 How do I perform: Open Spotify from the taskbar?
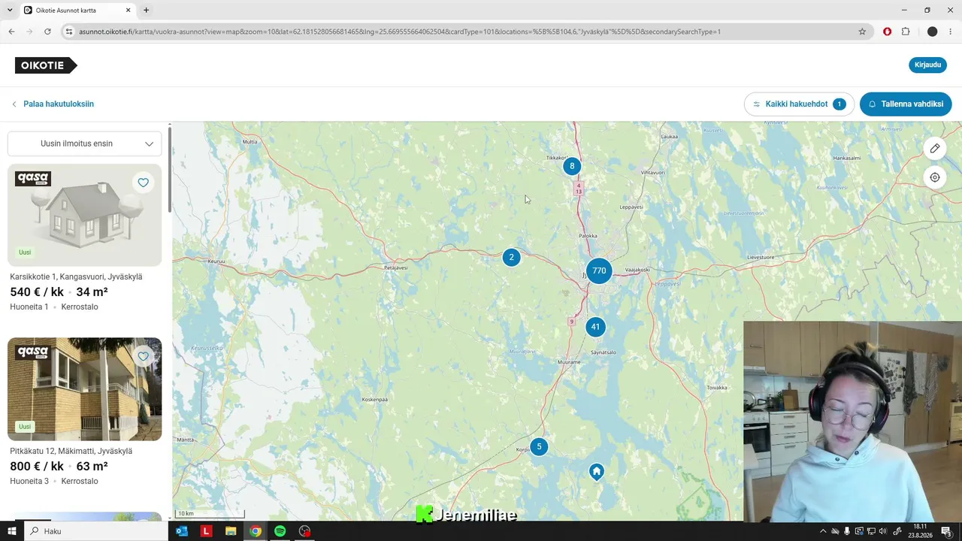tap(280, 531)
